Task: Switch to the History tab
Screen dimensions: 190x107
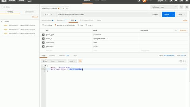Action: (10, 12)
